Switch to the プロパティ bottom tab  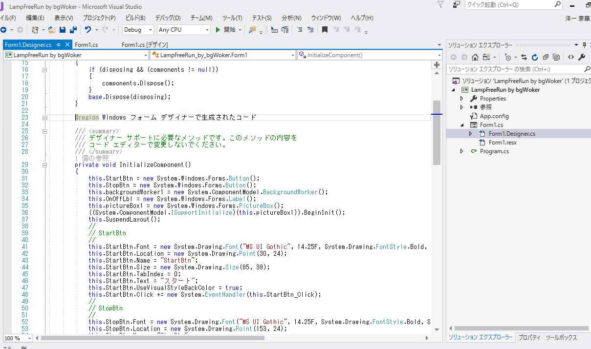pyautogui.click(x=529, y=338)
